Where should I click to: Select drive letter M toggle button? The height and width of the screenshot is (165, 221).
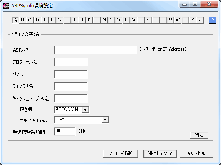104,20
